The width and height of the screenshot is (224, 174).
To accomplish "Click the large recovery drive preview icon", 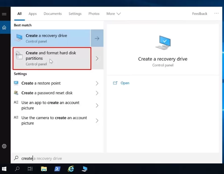I will coord(163,43).
